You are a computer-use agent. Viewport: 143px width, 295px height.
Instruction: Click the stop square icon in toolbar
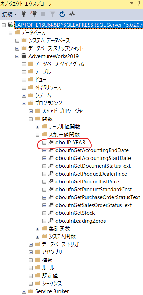coord(43,14)
